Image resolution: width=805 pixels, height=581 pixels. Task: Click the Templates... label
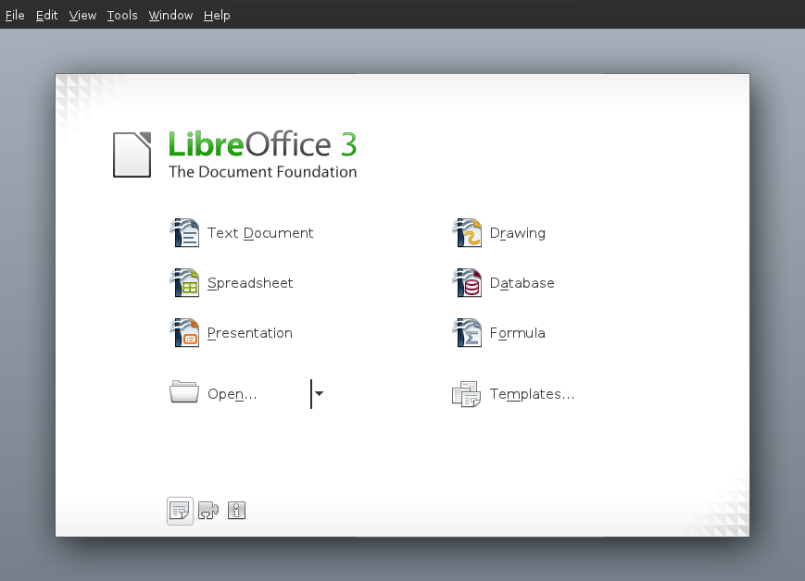(x=532, y=394)
